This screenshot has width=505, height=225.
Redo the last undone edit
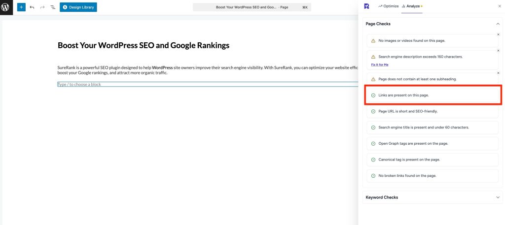click(x=42, y=7)
